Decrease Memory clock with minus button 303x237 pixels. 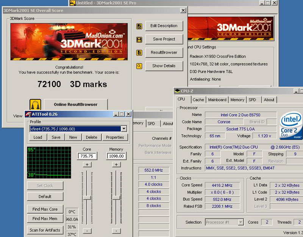(x=116, y=231)
